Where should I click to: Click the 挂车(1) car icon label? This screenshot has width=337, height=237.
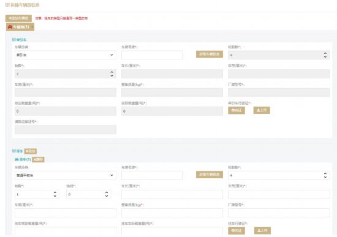(x=23, y=159)
